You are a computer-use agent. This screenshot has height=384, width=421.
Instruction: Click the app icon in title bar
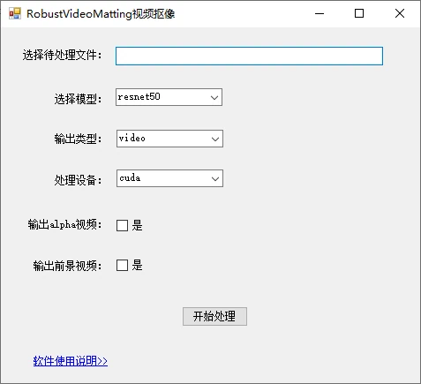pos(15,13)
